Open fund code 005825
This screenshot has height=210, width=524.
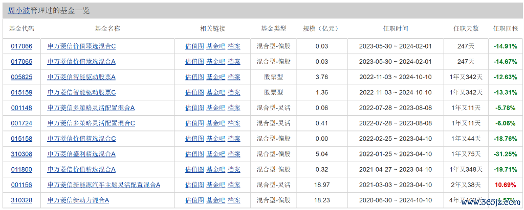(21, 77)
